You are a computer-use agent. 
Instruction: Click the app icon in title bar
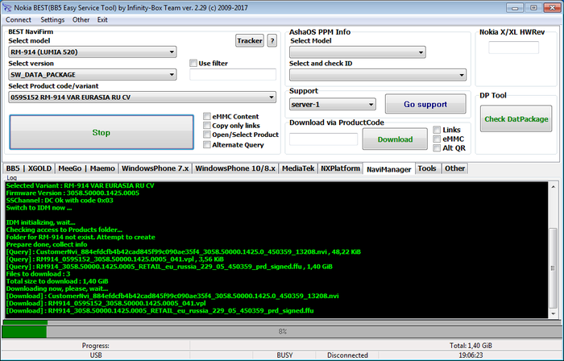(6, 7)
